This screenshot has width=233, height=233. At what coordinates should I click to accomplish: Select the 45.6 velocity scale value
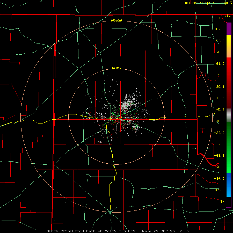pyautogui.click(x=220, y=75)
